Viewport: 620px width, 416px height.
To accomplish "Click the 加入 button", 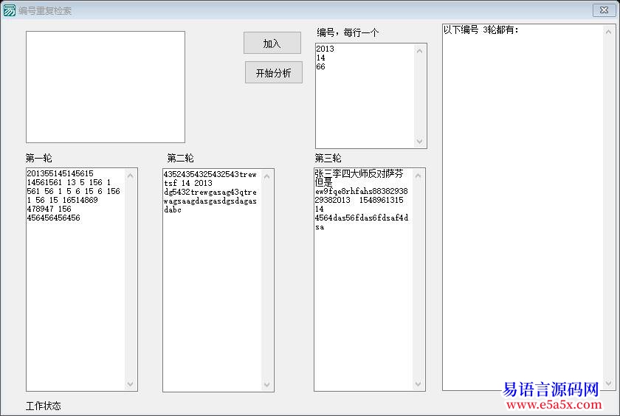I will pos(272,43).
